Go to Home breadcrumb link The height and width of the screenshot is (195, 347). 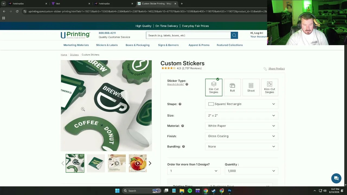tap(64, 55)
